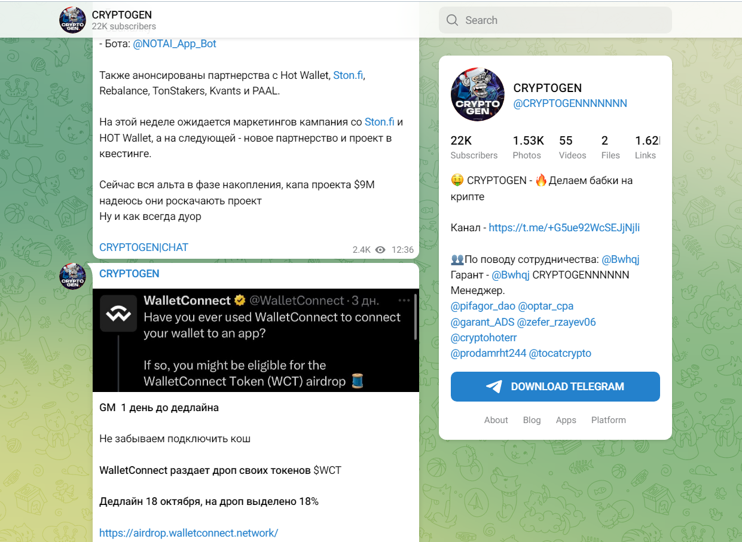742x542 pixels.
Task: Click the CRYPTOGEN channel title in header
Action: (122, 15)
